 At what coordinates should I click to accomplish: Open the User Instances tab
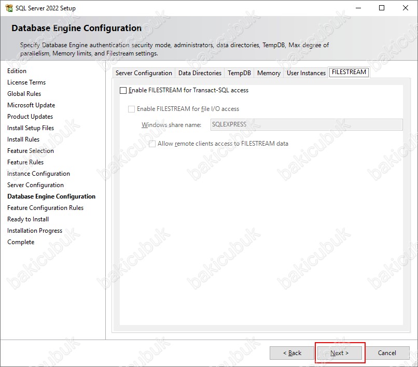(306, 73)
